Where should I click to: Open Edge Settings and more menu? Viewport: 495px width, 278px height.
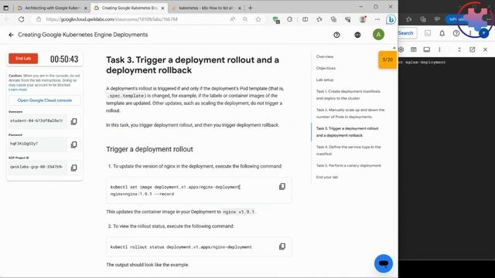377,19
